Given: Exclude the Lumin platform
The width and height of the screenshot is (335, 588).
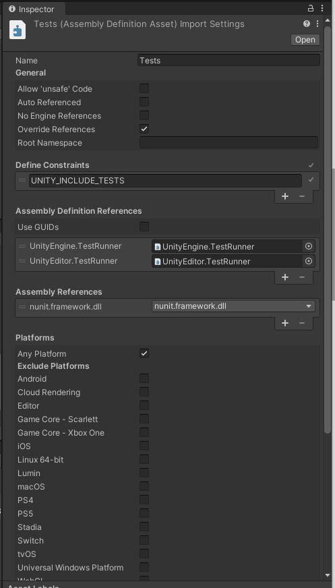Looking at the screenshot, I should [x=144, y=473].
